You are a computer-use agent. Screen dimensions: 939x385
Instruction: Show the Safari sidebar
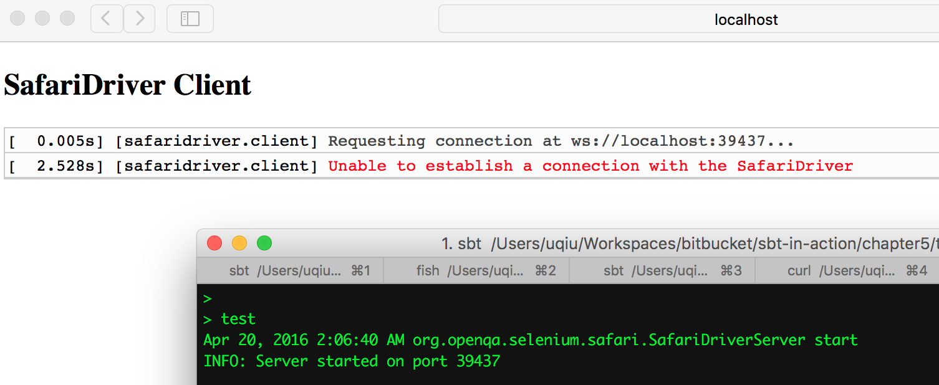pyautogui.click(x=190, y=19)
